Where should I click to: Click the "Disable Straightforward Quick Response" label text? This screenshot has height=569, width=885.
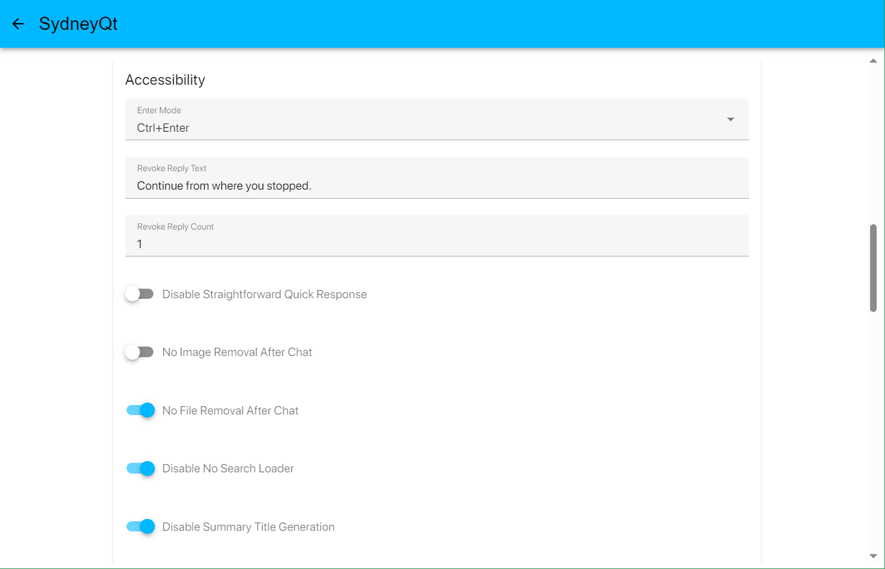[x=264, y=294]
